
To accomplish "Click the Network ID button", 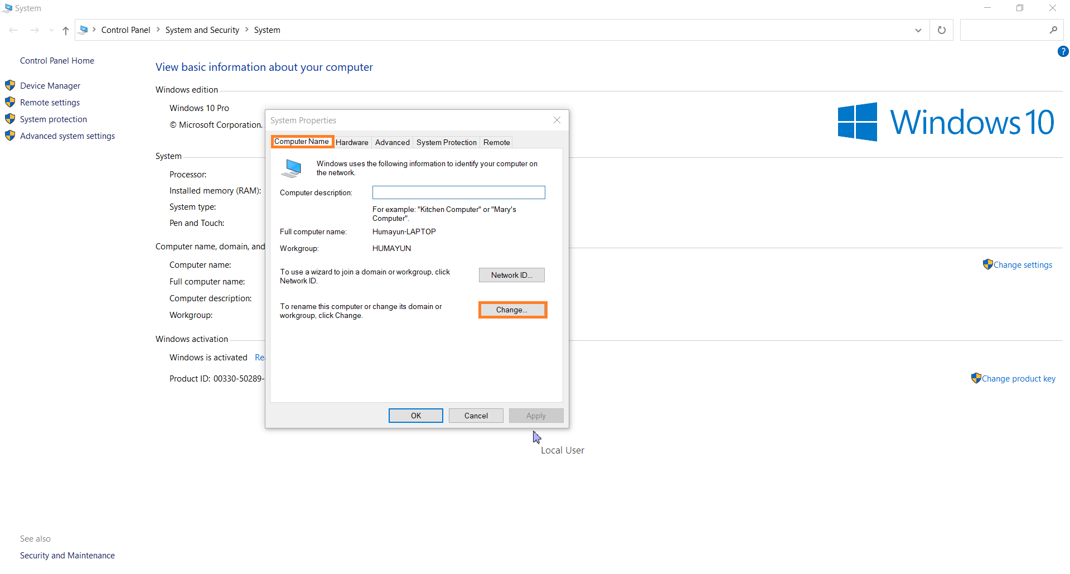I will click(x=511, y=275).
